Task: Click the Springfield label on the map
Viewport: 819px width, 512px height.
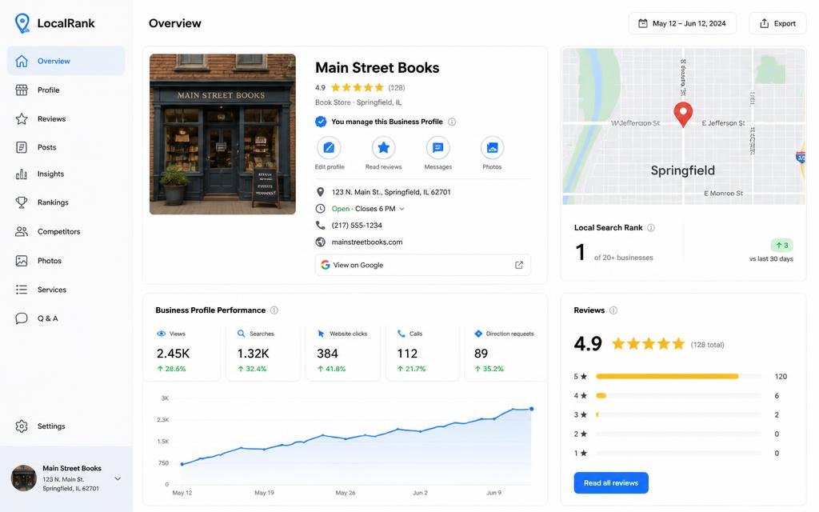Action: tap(683, 170)
